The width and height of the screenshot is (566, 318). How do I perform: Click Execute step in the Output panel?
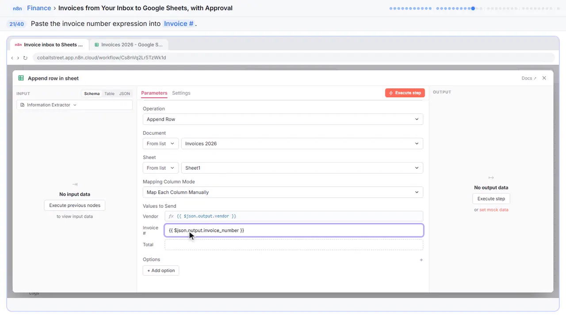pyautogui.click(x=491, y=199)
